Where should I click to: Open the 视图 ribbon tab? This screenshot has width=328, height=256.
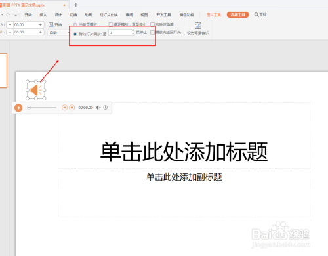coord(144,15)
